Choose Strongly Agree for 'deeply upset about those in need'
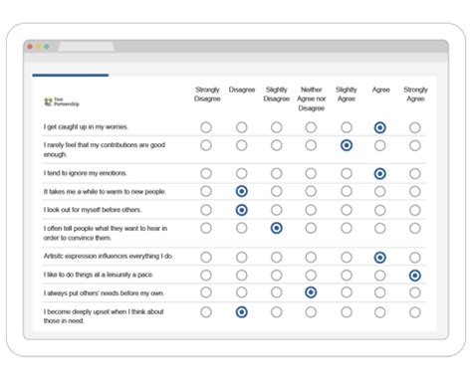 pos(414,312)
